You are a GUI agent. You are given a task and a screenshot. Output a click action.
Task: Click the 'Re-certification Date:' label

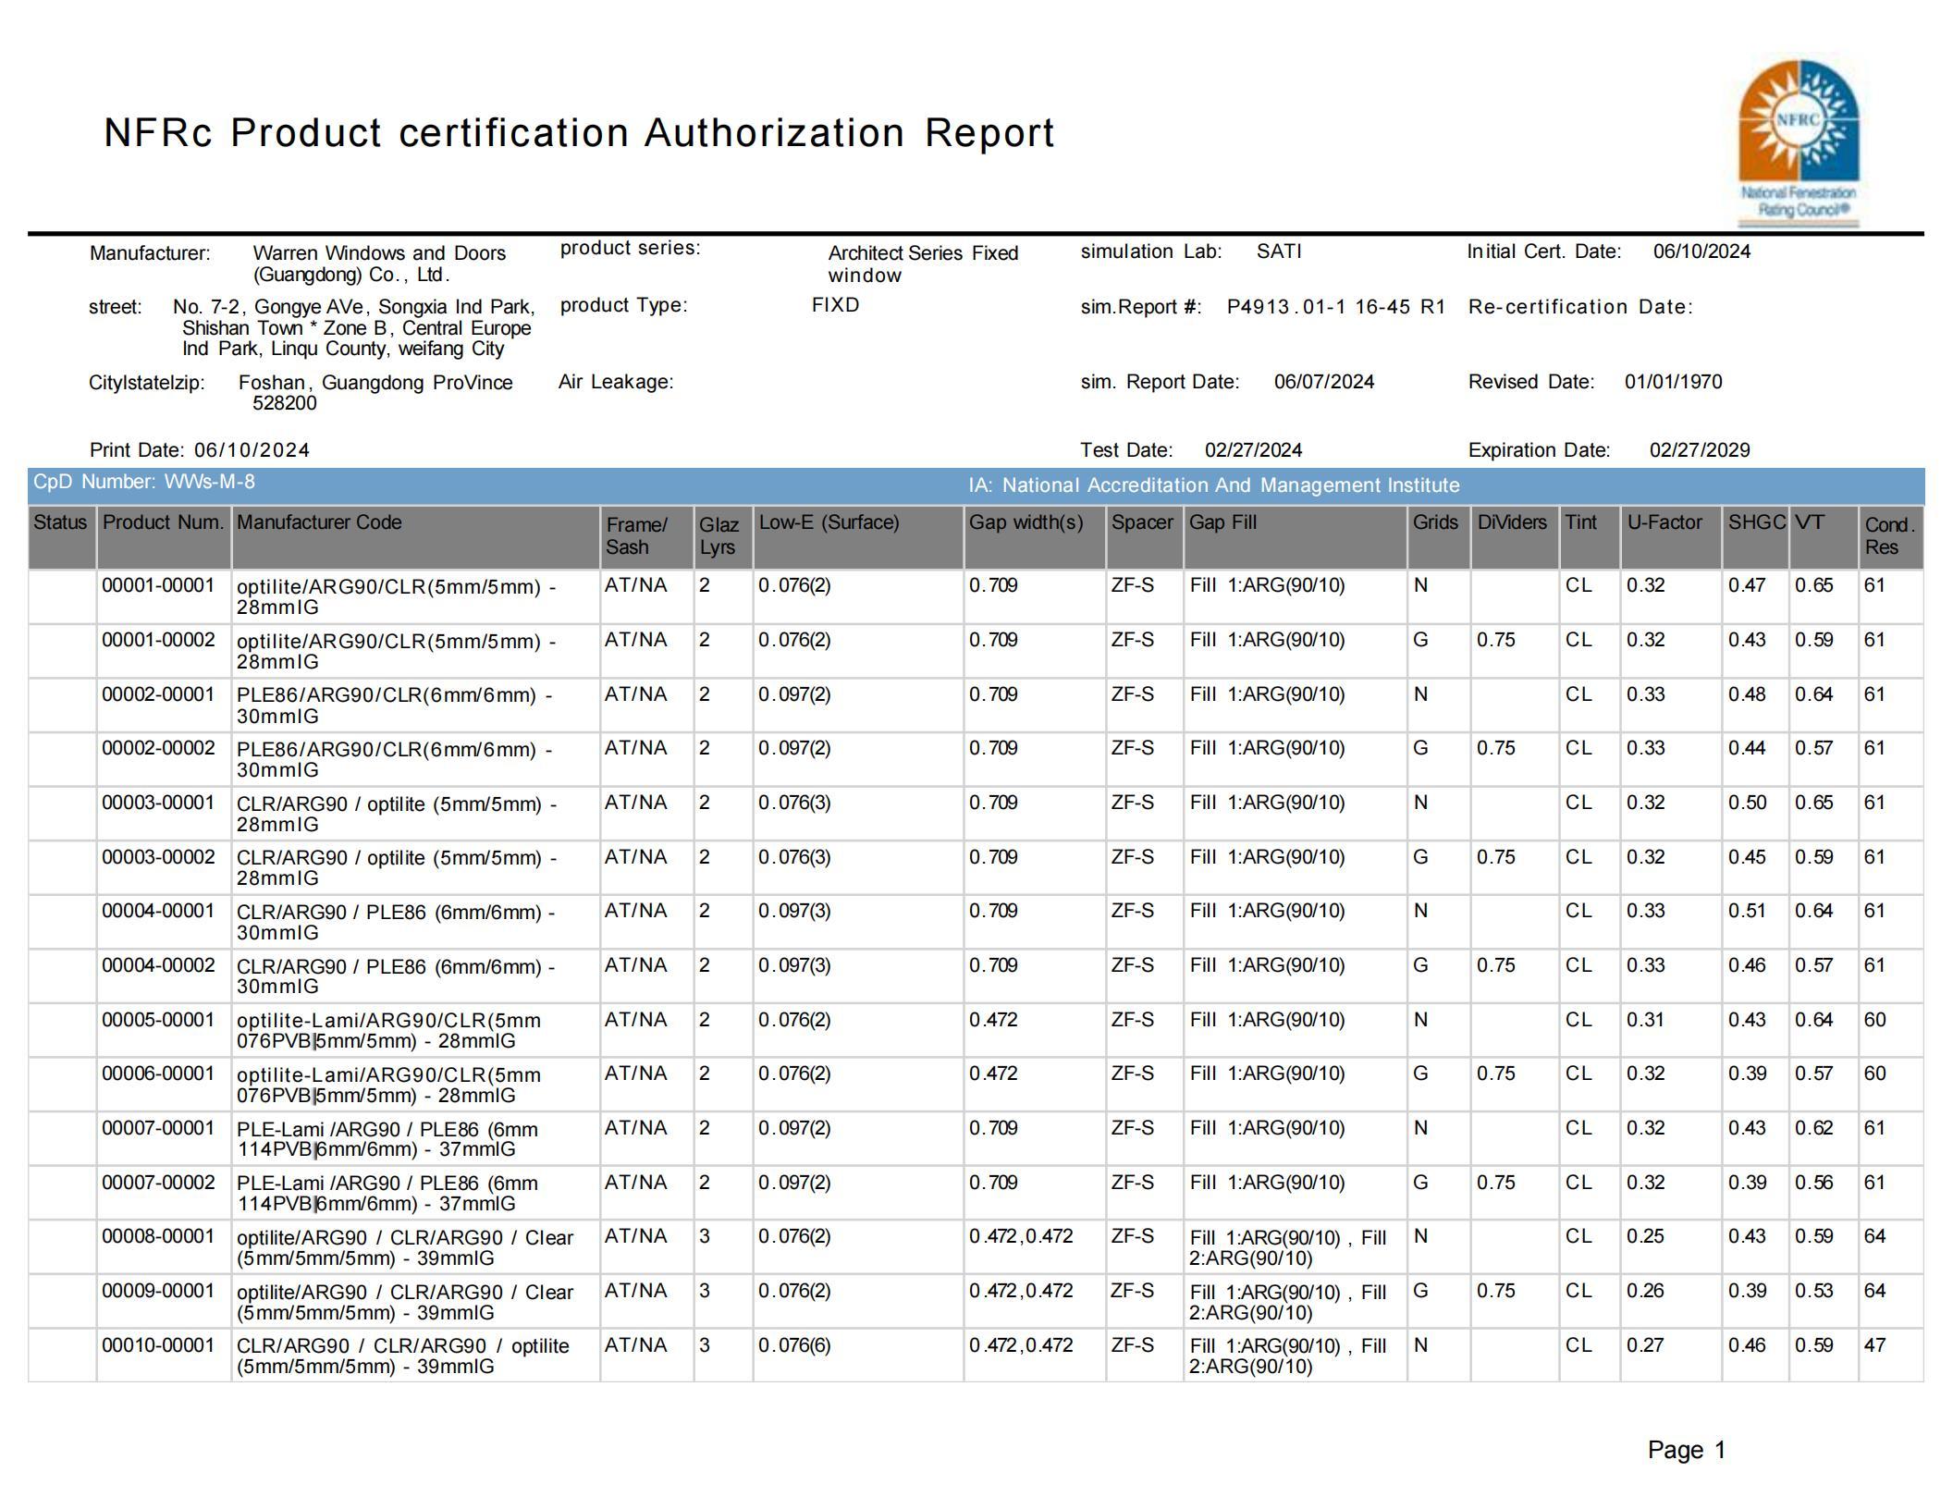pyautogui.click(x=1580, y=307)
